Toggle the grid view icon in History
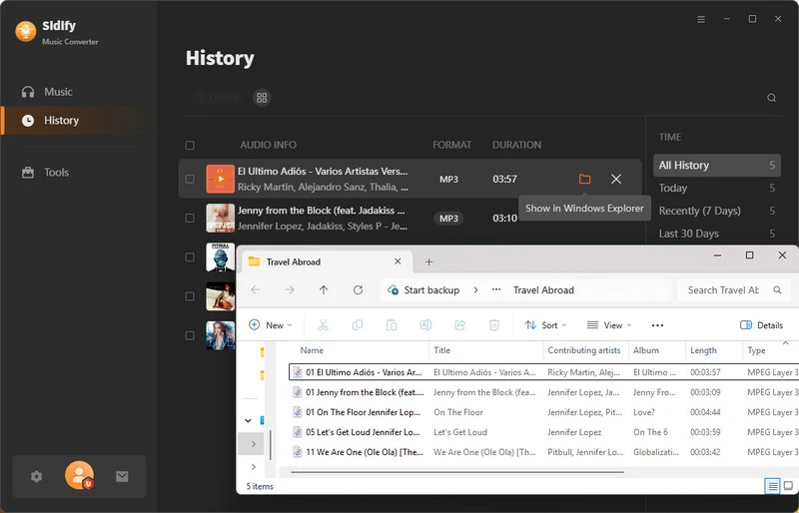The height and width of the screenshot is (513, 799). point(262,97)
